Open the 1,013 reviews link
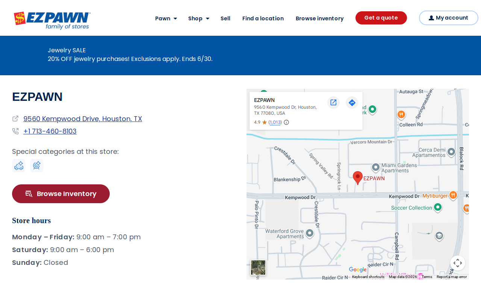 275,122
